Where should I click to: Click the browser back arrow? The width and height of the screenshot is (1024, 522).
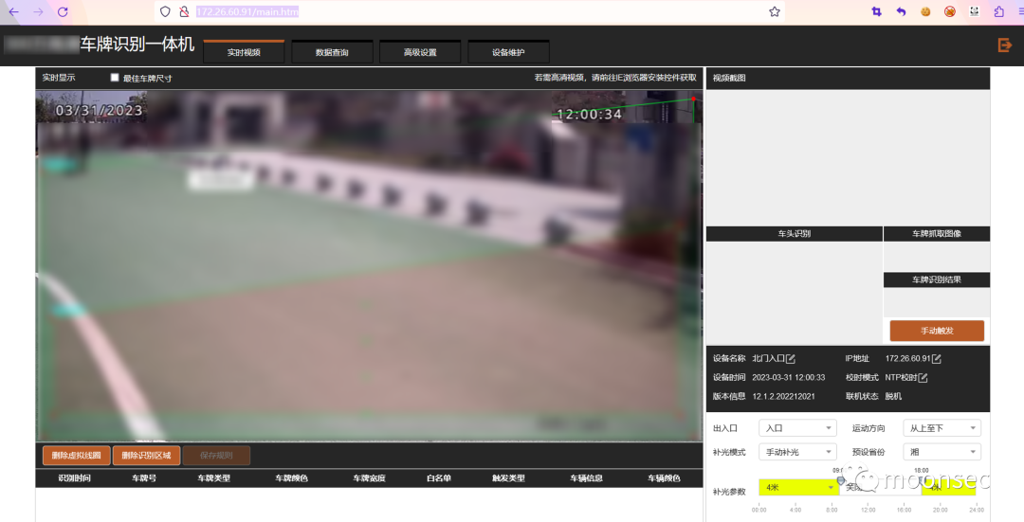[13, 11]
